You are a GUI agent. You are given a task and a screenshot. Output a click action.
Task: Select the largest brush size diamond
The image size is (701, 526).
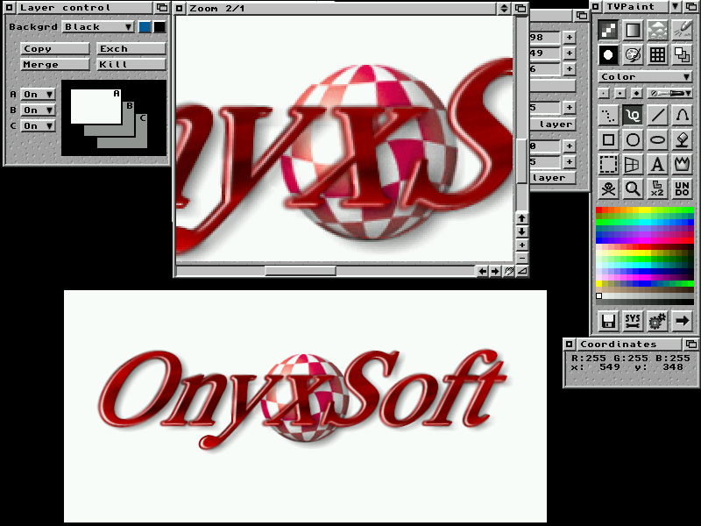pos(637,94)
